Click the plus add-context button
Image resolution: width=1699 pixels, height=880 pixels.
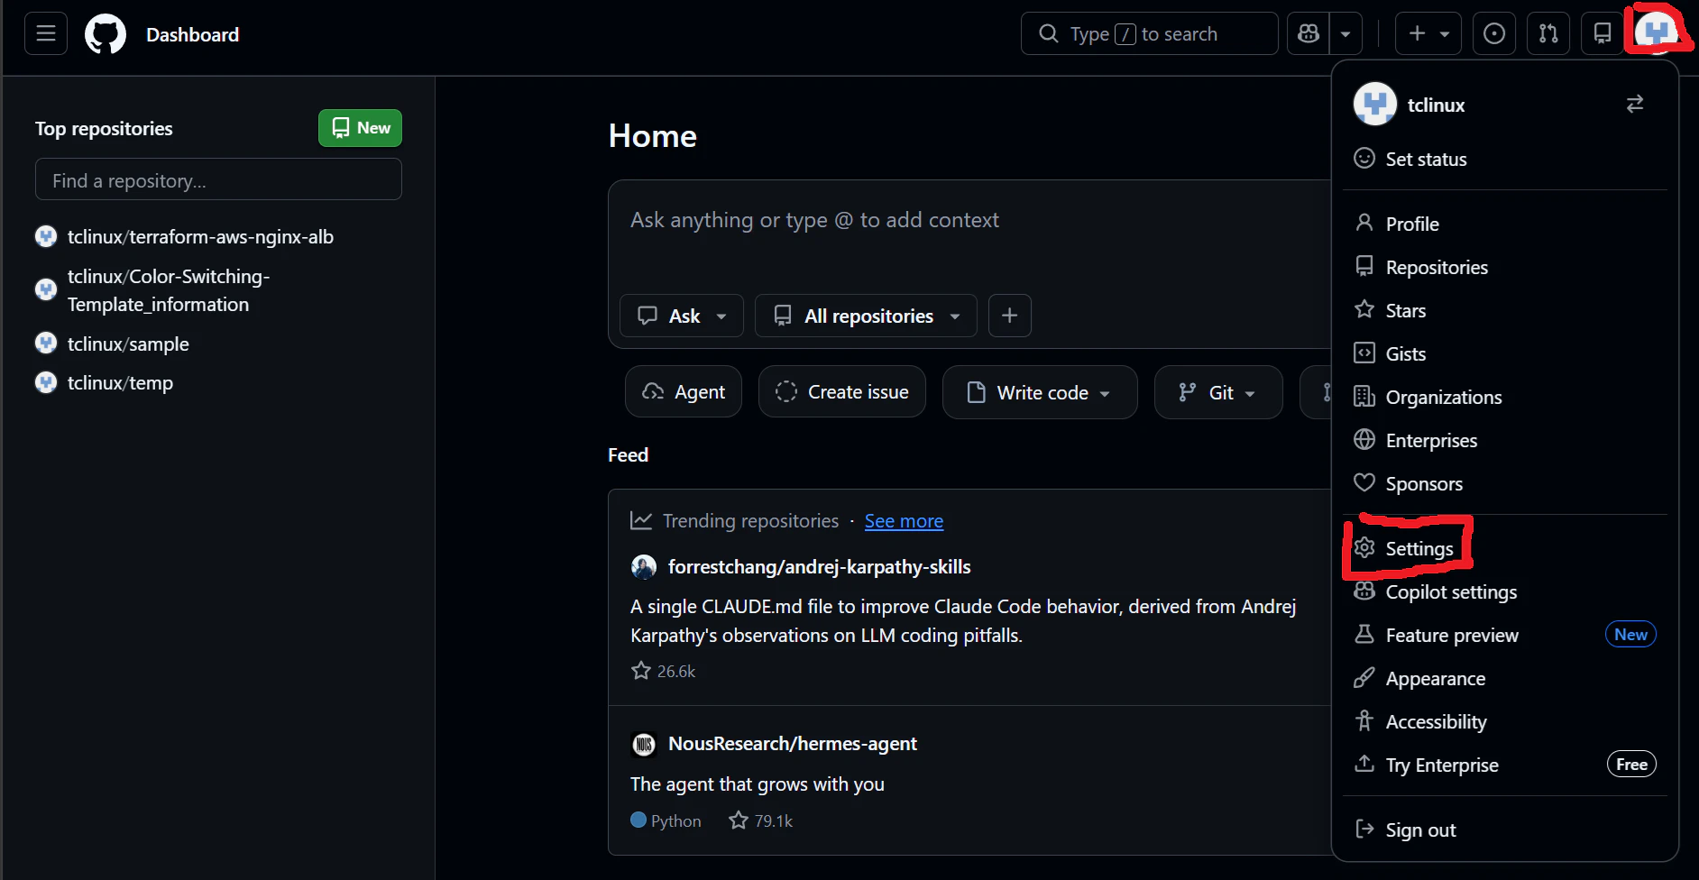point(1010,316)
